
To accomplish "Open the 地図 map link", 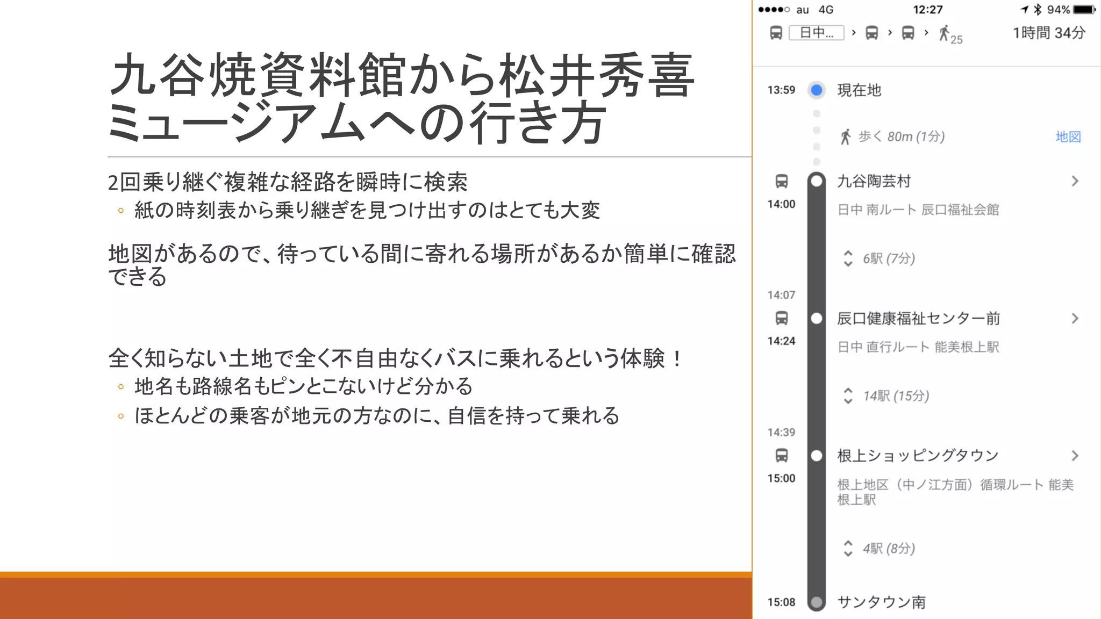I will (x=1068, y=137).
